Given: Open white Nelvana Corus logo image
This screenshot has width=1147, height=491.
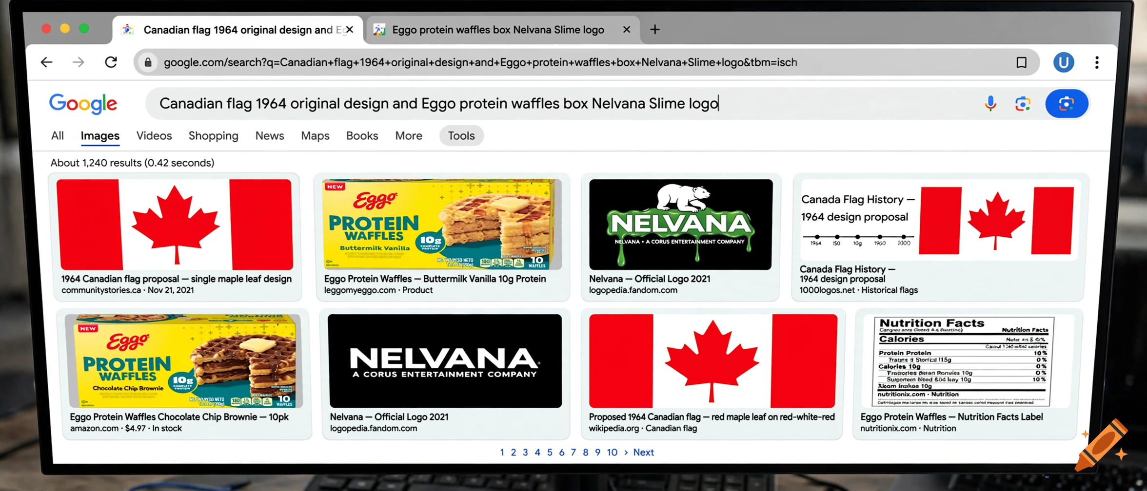Looking at the screenshot, I should pos(445,360).
